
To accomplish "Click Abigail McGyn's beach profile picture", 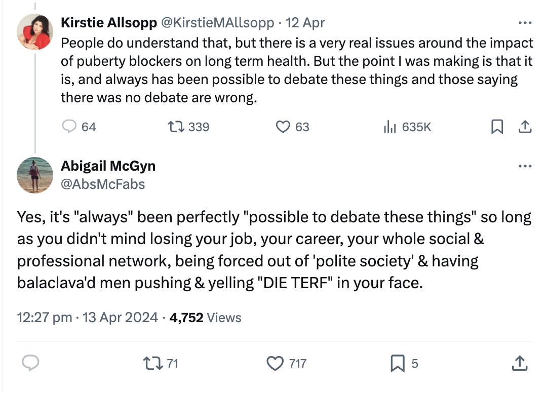I will pos(35,175).
